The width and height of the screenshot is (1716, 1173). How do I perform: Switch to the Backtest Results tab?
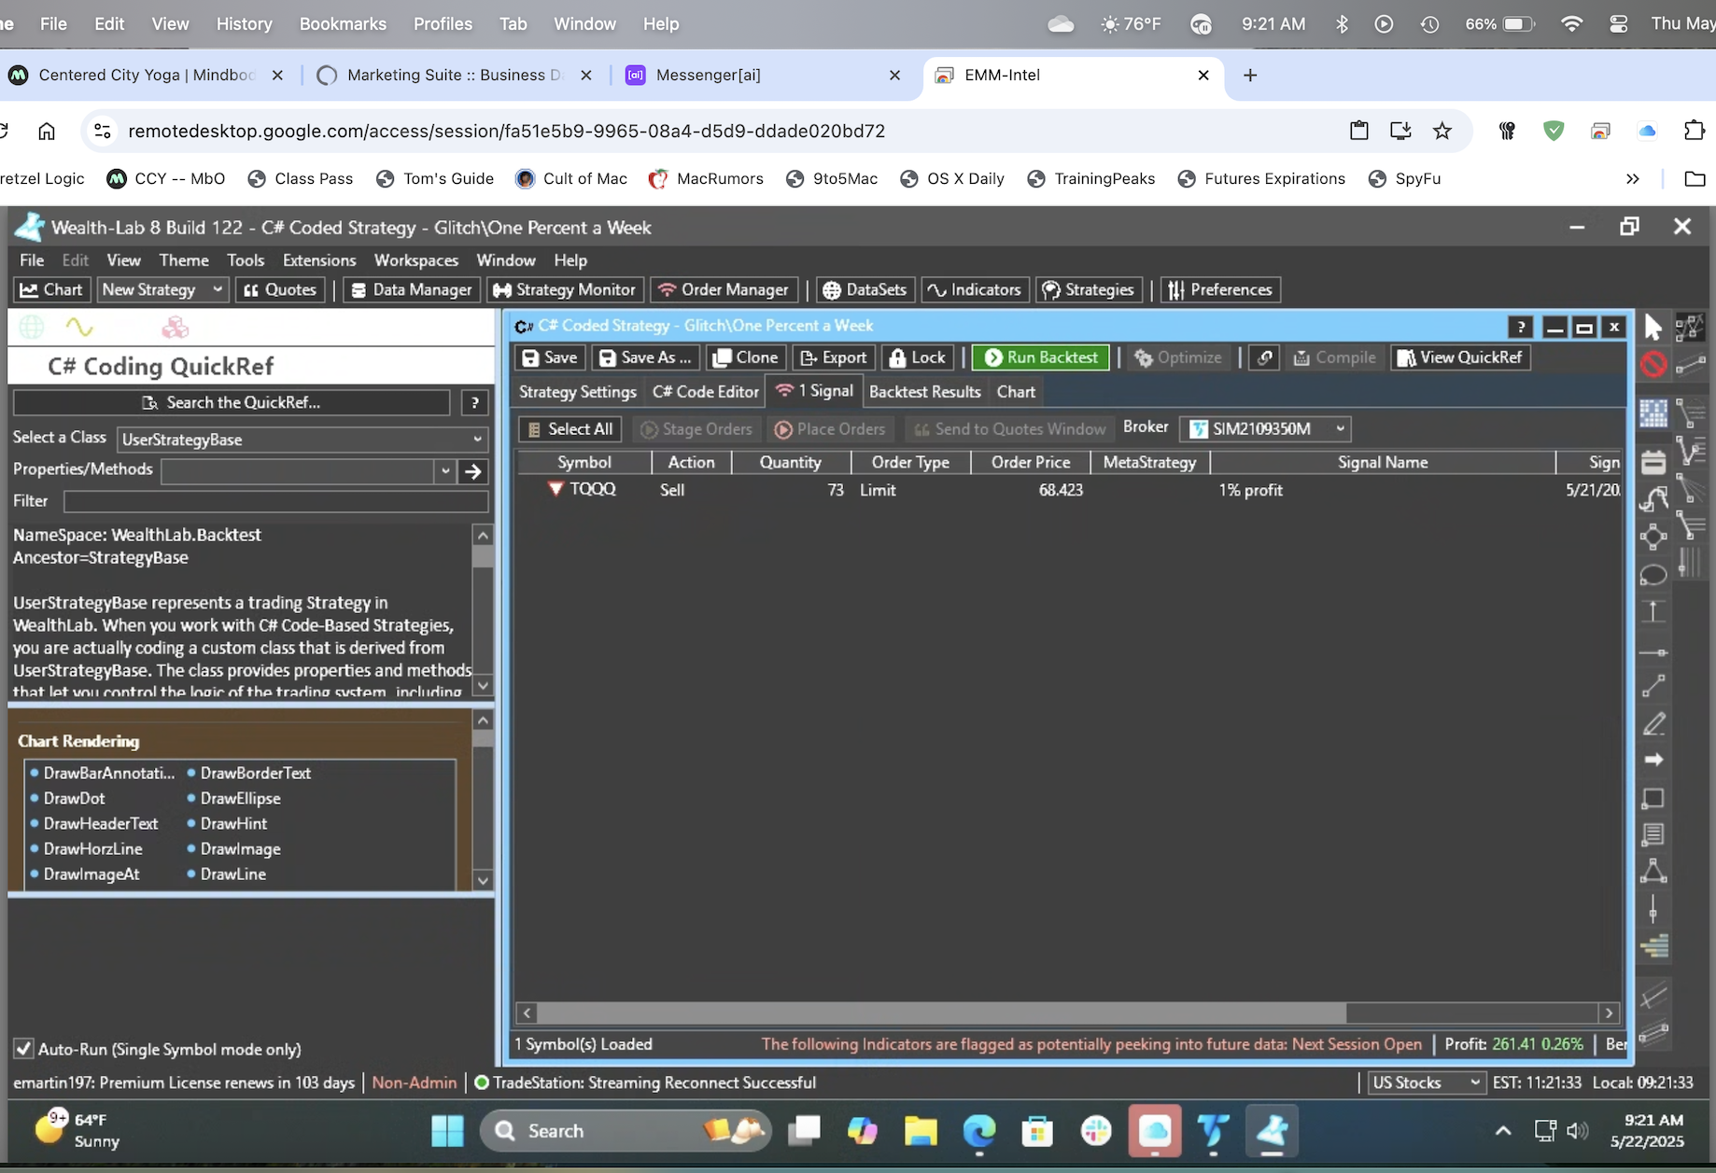click(924, 392)
